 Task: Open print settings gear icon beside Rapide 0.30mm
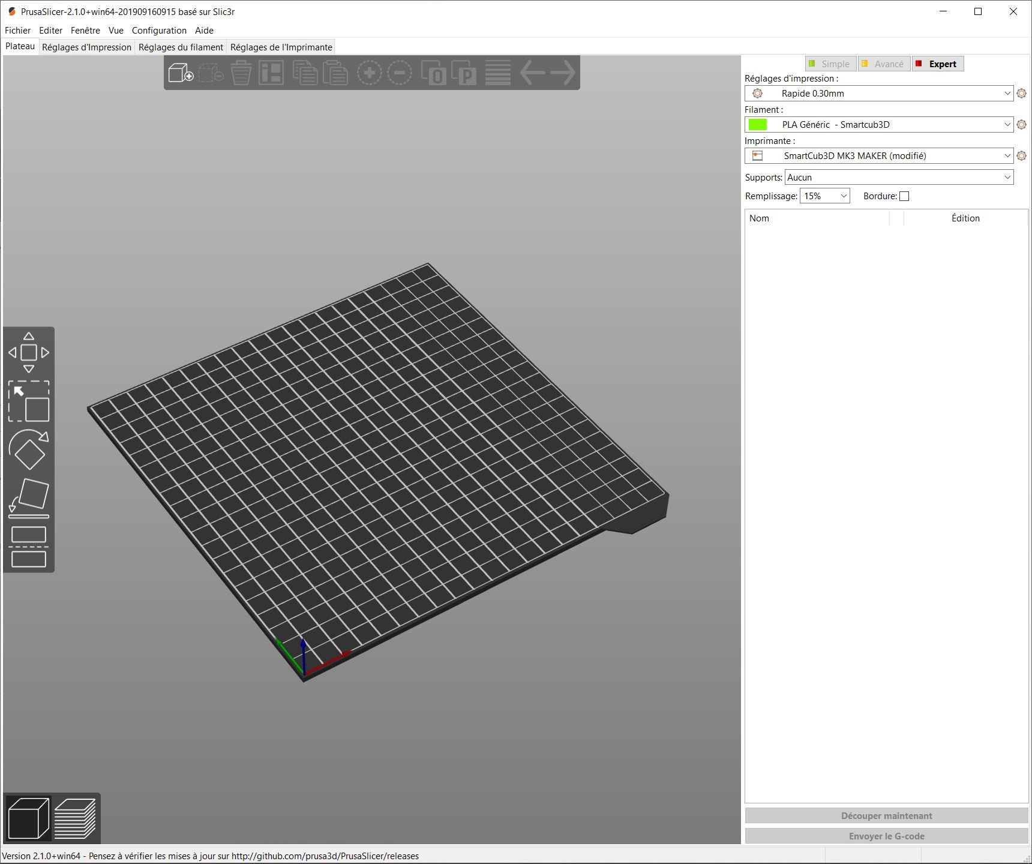[x=1021, y=94]
